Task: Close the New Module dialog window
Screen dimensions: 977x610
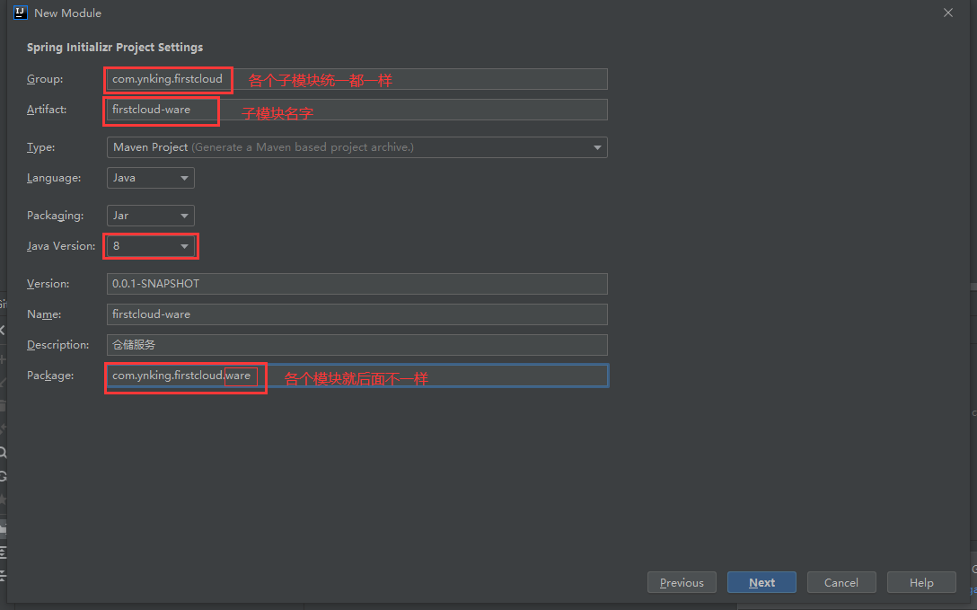Action: [947, 13]
